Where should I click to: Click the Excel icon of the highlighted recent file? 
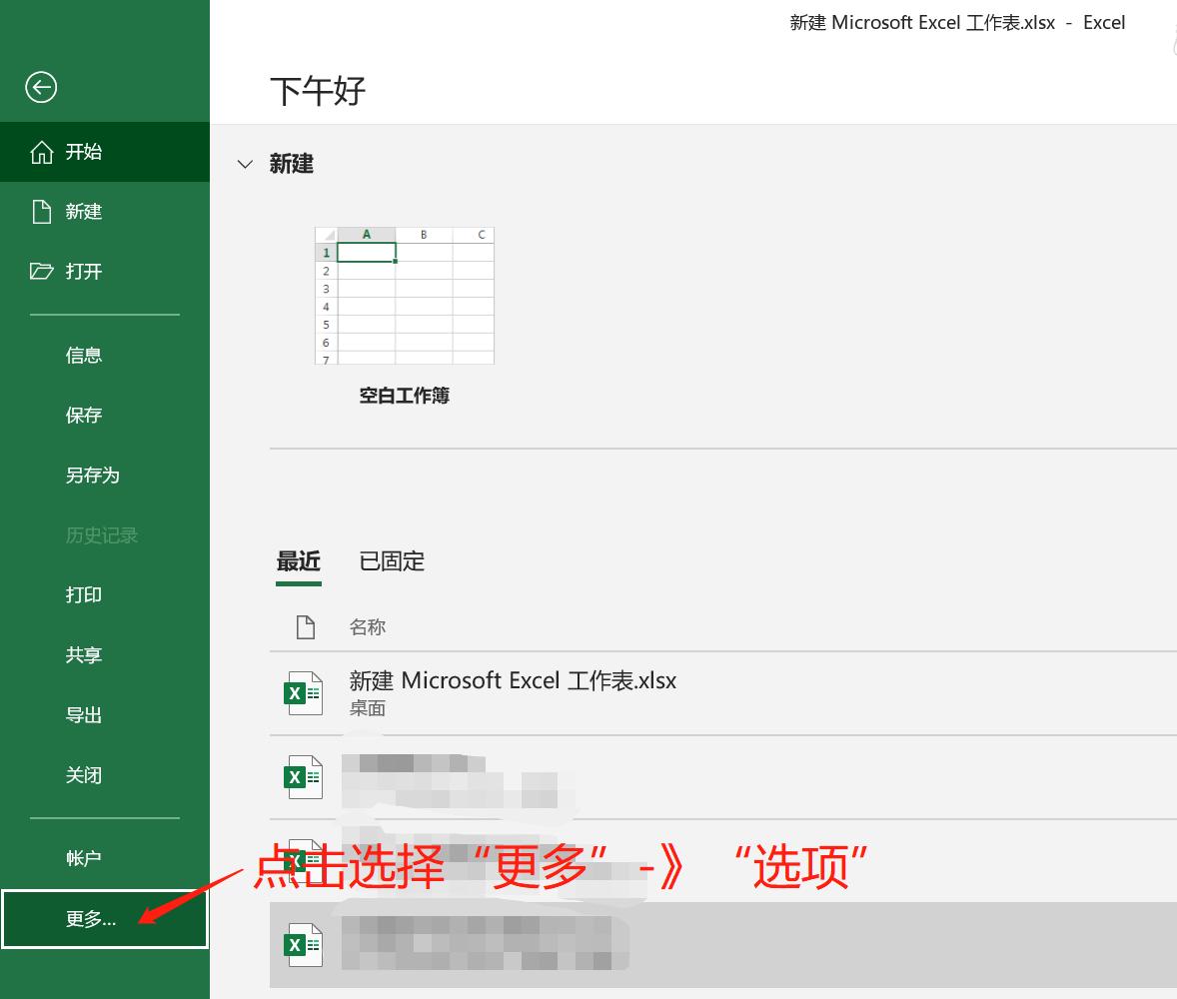point(304,944)
